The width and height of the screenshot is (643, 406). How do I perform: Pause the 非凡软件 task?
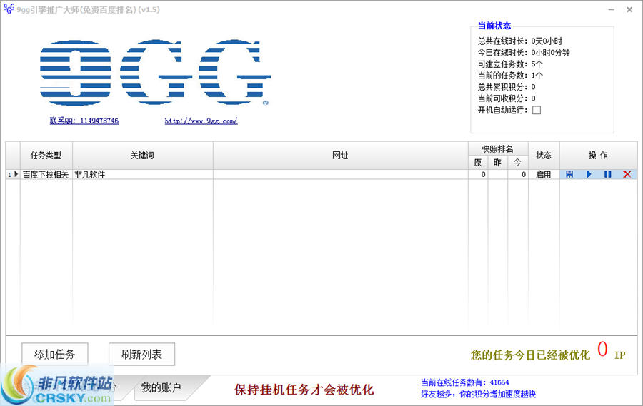608,175
